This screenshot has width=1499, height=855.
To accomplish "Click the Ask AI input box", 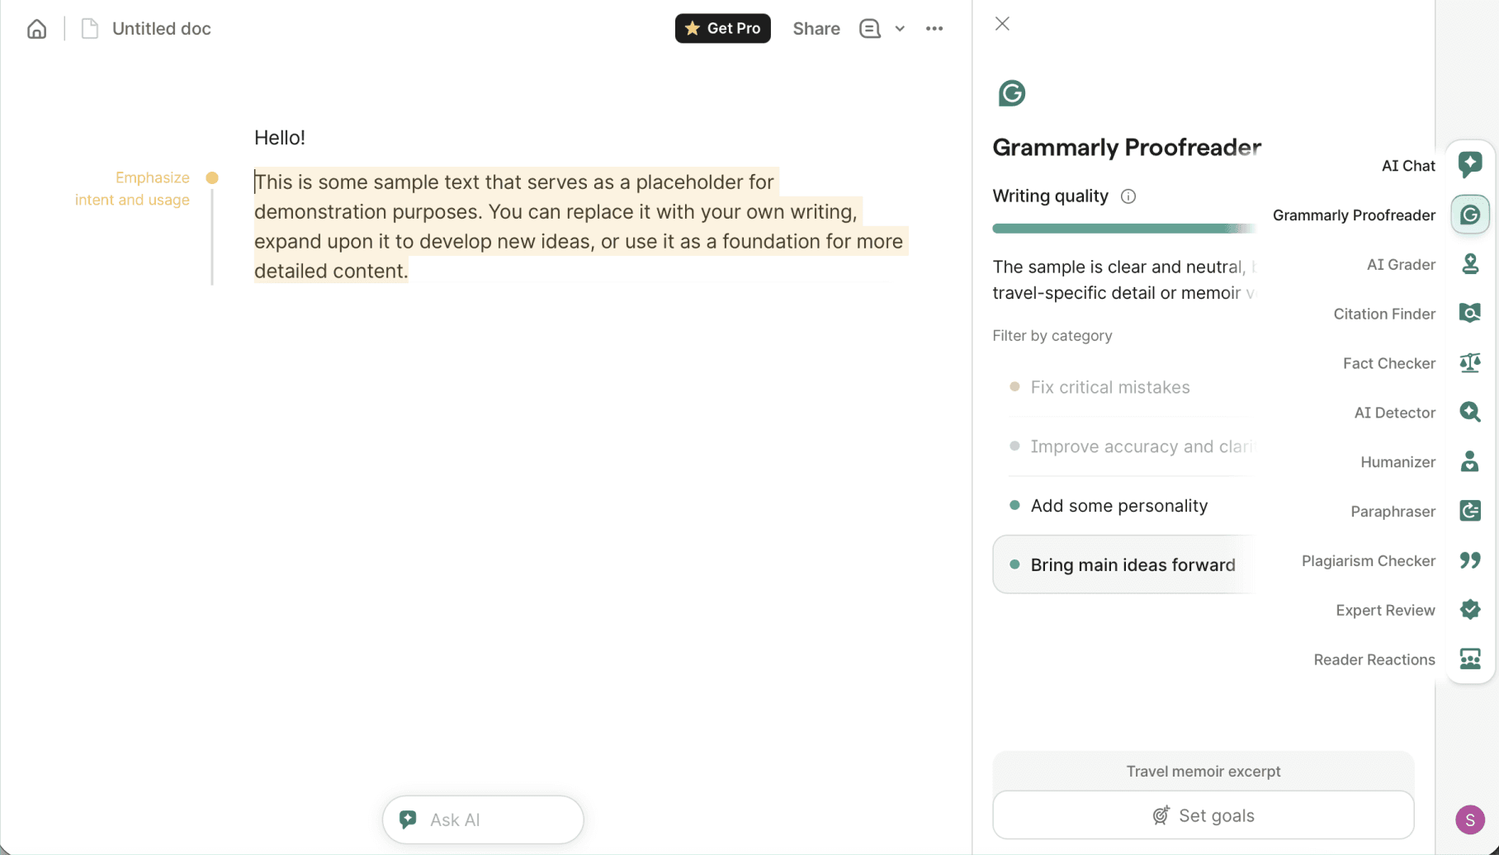I will pyautogui.click(x=483, y=820).
